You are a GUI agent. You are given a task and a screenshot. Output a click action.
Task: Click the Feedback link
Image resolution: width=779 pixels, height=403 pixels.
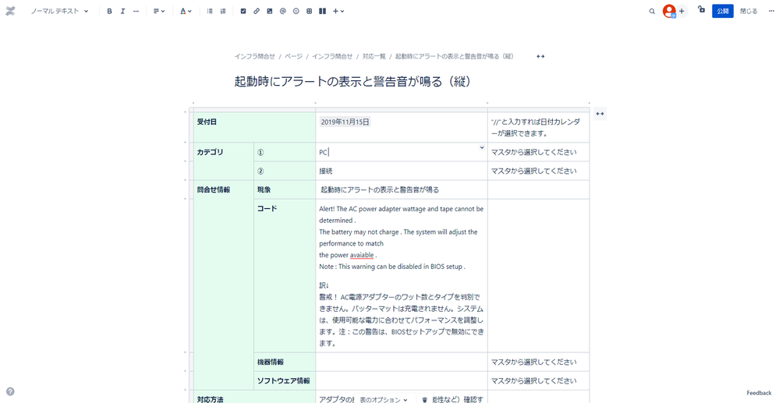pos(759,393)
